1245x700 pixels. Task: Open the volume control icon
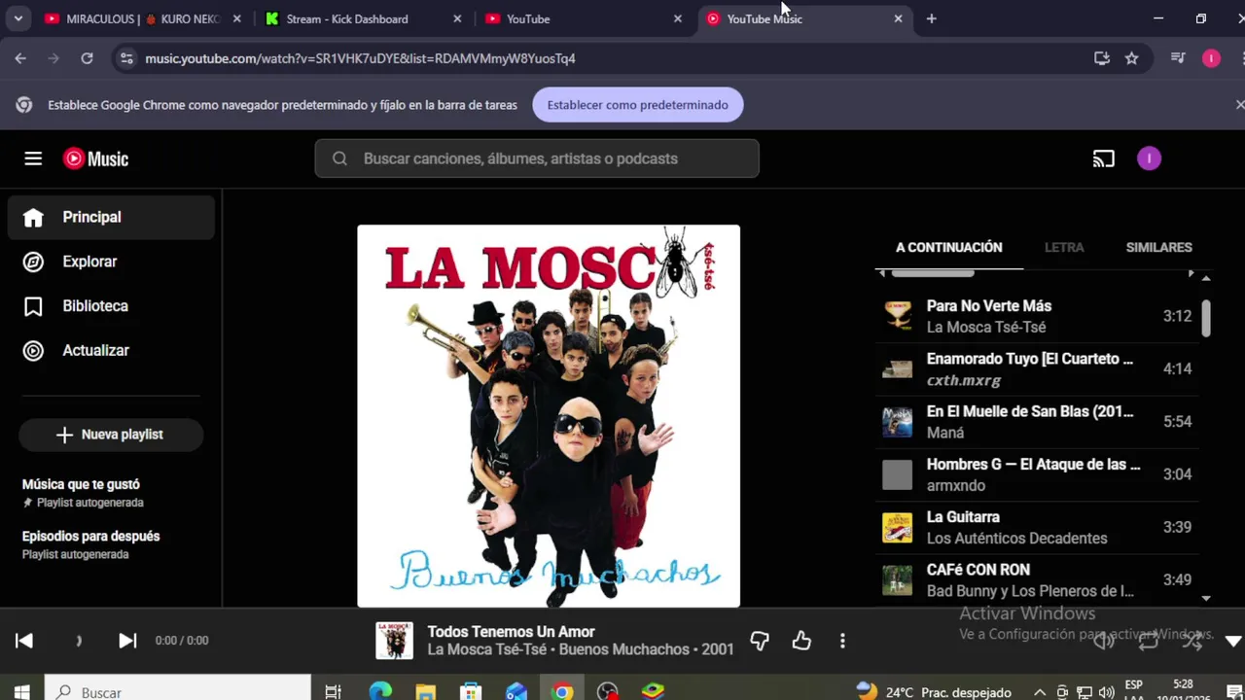[x=1104, y=640]
